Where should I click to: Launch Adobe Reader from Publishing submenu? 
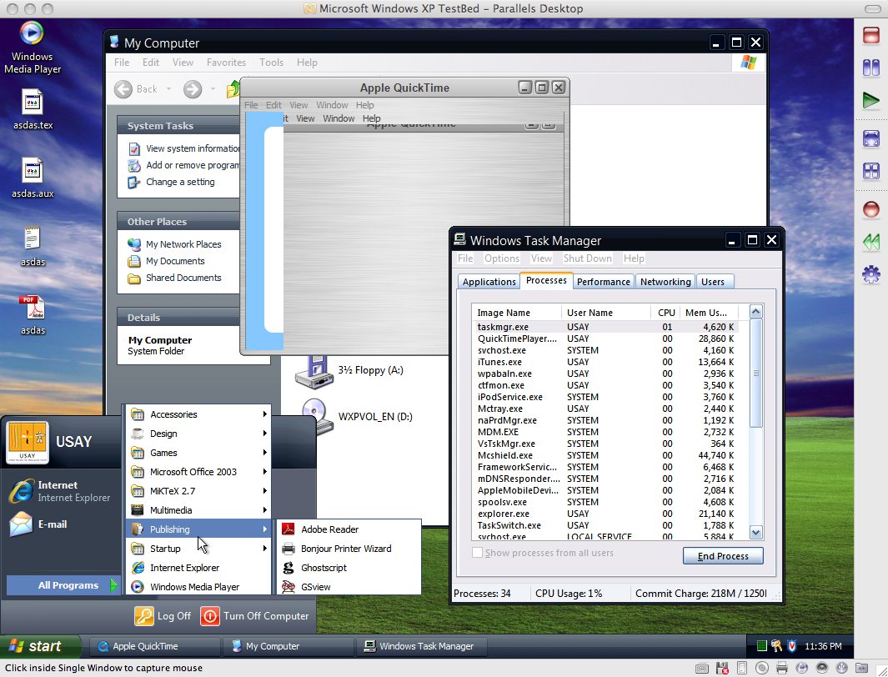point(349,529)
